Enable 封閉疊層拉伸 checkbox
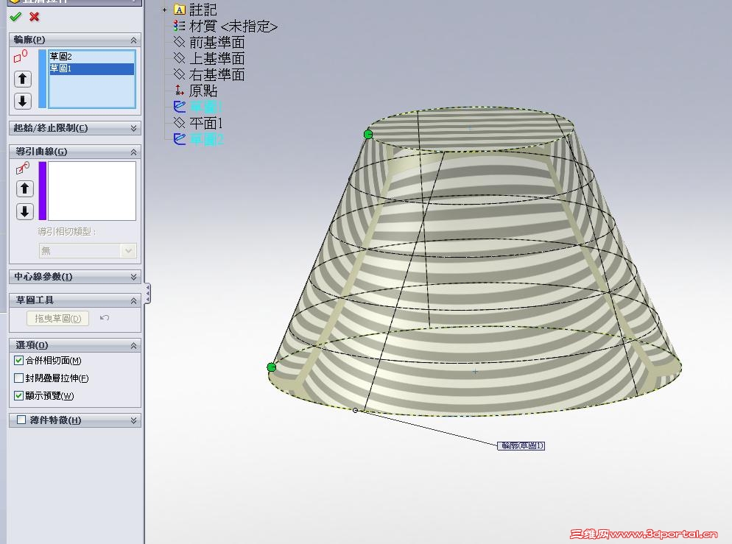 tap(18, 378)
